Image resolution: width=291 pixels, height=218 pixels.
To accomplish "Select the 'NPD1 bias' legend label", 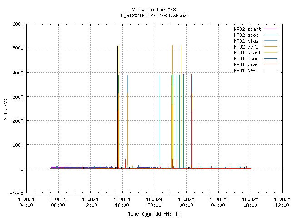I will [x=246, y=64].
